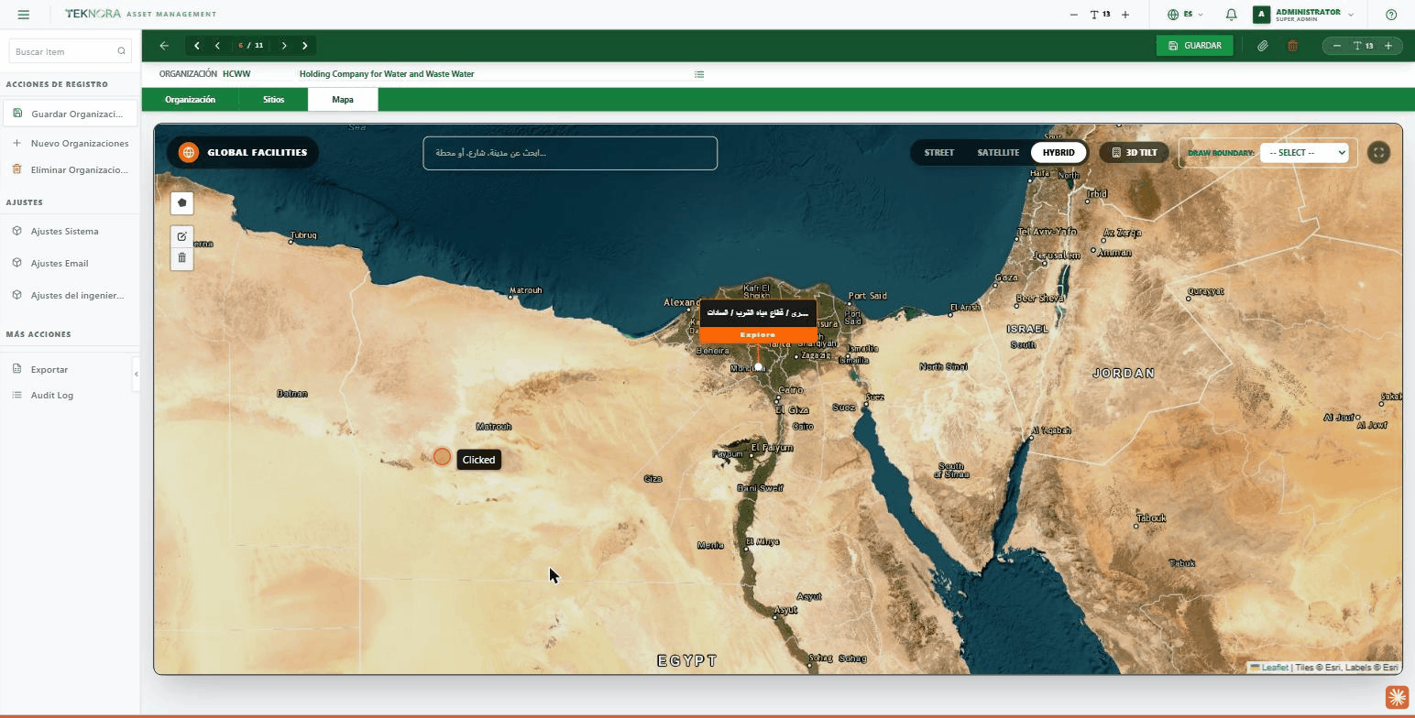Viewport: 1415px width, 718px height.
Task: Select the draw polygon tool on the map
Action: click(181, 203)
